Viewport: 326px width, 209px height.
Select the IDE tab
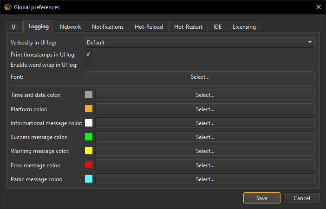pyautogui.click(x=217, y=27)
